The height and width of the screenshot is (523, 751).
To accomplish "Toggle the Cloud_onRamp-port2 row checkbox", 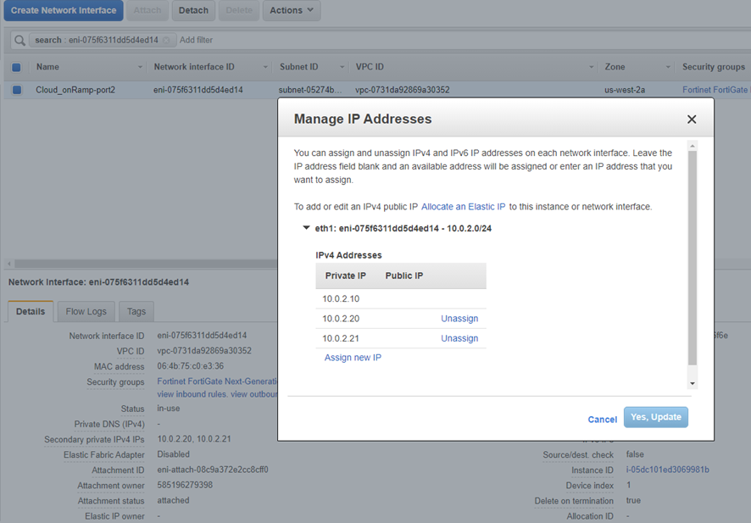I will (x=16, y=89).
